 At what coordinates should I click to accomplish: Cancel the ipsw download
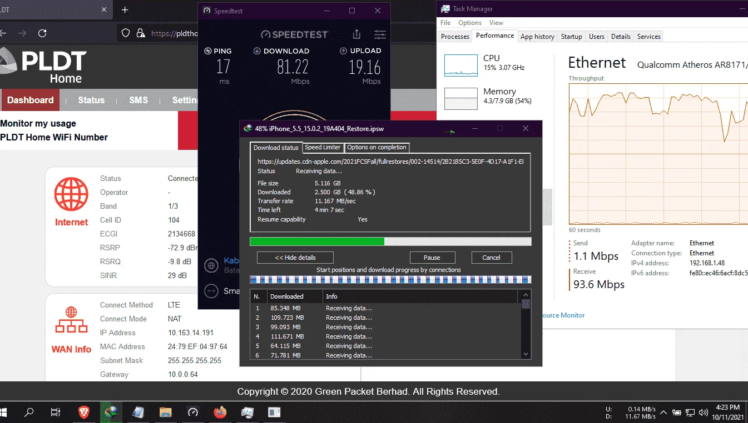click(491, 258)
